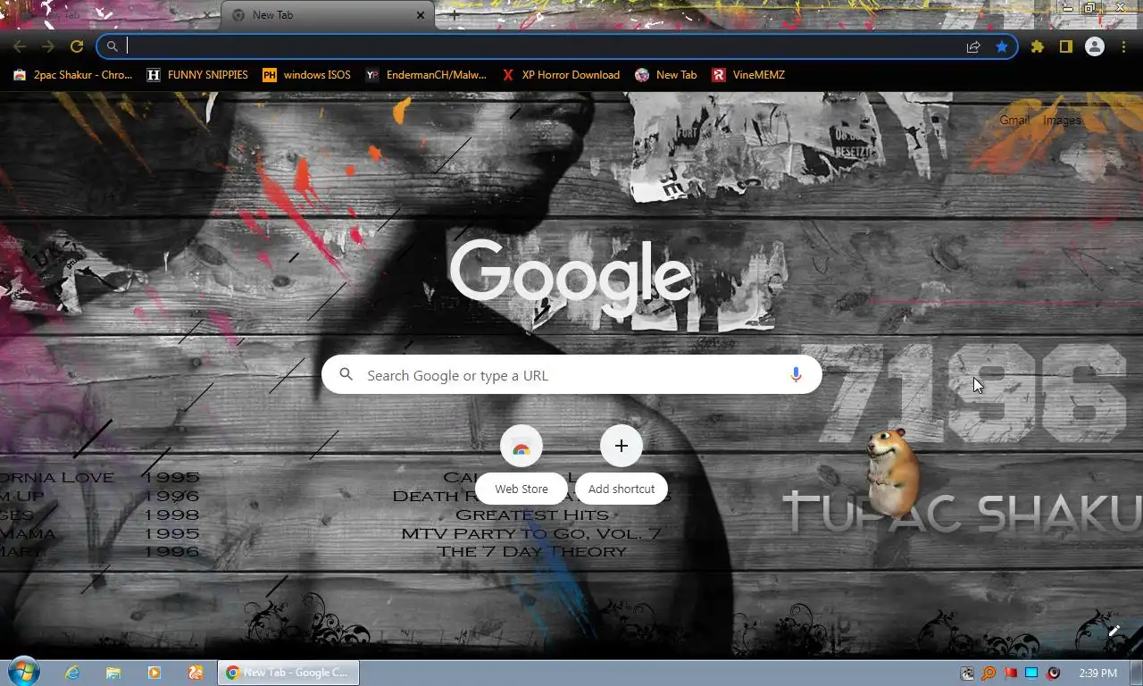Launch Internet Explorer from the taskbar
1143x686 pixels.
(72, 673)
